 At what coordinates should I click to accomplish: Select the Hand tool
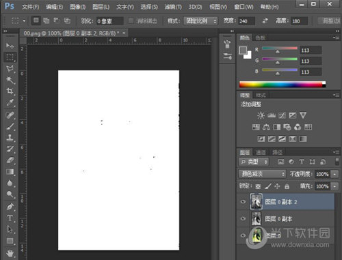point(10,252)
